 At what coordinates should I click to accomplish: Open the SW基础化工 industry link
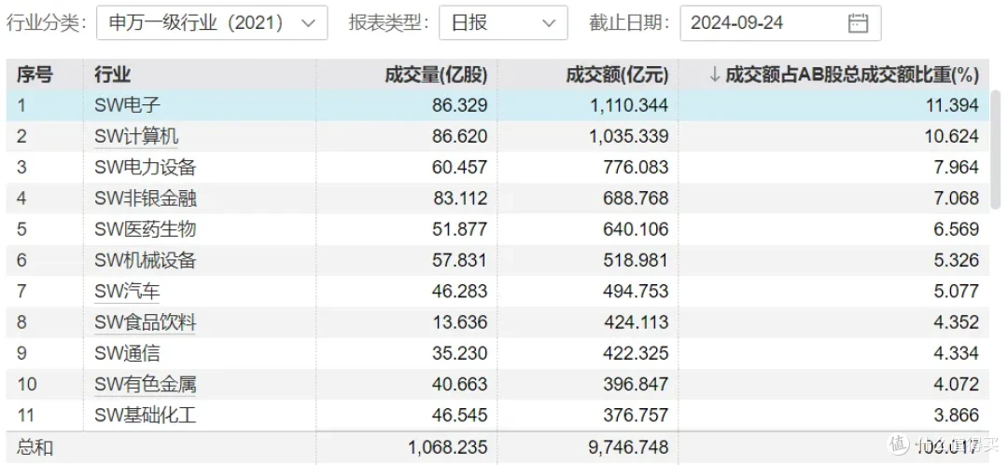point(146,416)
